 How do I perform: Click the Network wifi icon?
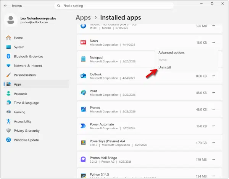pos(8,66)
